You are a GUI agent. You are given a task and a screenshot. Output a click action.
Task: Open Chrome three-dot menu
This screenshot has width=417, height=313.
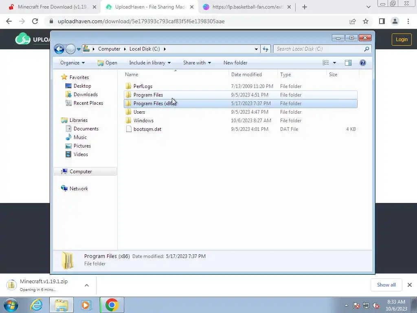click(x=408, y=21)
